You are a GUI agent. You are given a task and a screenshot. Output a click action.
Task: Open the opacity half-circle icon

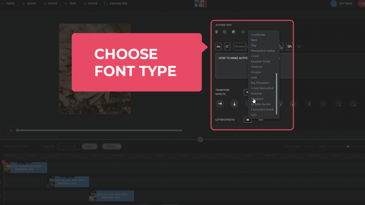click(234, 32)
